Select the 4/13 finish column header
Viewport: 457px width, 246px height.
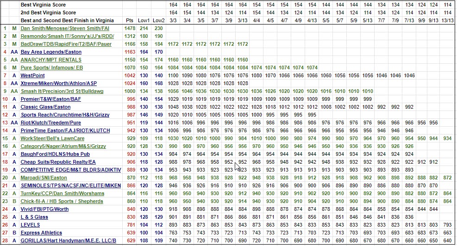312,20
